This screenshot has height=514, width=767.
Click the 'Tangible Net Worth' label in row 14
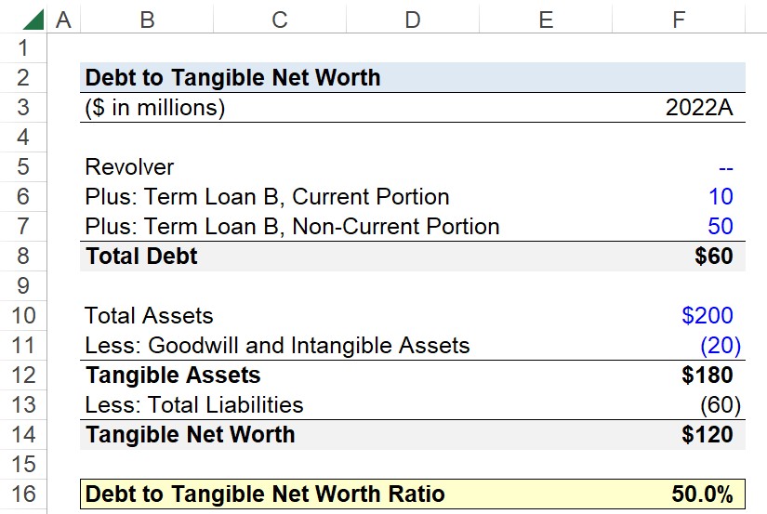[191, 435]
